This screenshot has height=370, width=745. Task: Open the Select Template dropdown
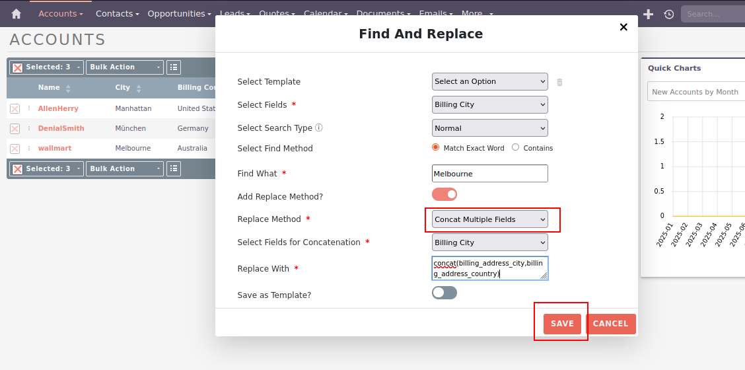tap(489, 81)
